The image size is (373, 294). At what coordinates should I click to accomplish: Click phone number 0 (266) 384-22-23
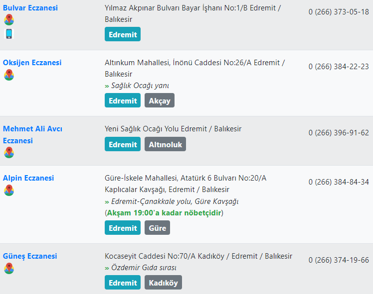pos(339,67)
